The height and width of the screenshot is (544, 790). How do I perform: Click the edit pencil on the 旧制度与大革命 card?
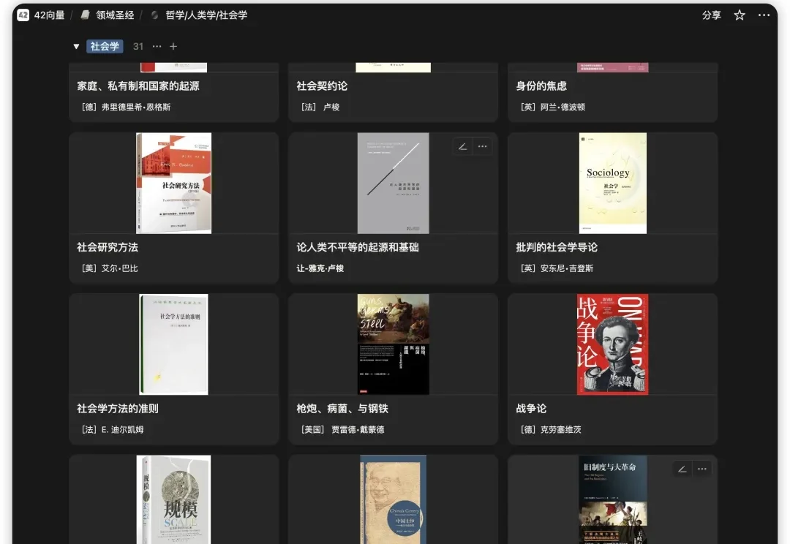click(682, 468)
